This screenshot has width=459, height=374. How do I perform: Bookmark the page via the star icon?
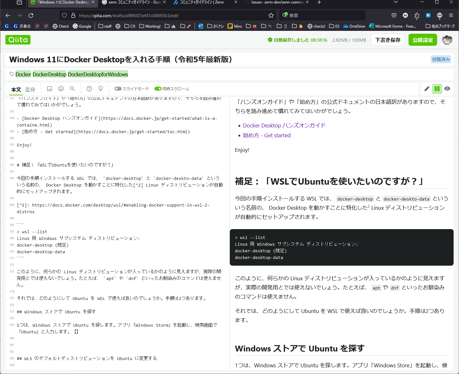coord(271,15)
